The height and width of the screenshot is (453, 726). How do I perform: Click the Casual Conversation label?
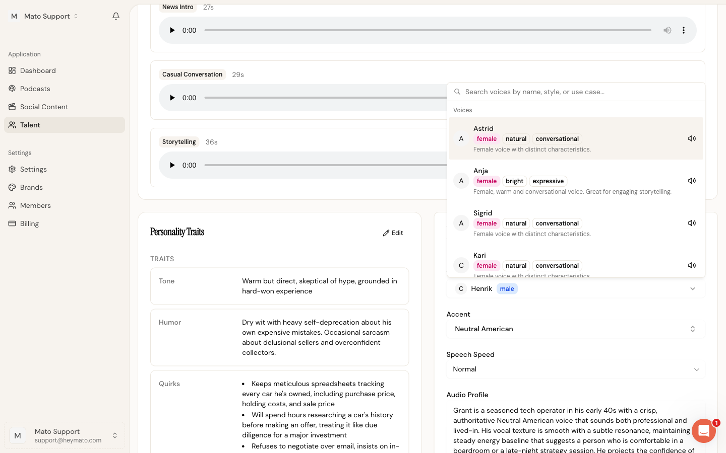point(193,74)
